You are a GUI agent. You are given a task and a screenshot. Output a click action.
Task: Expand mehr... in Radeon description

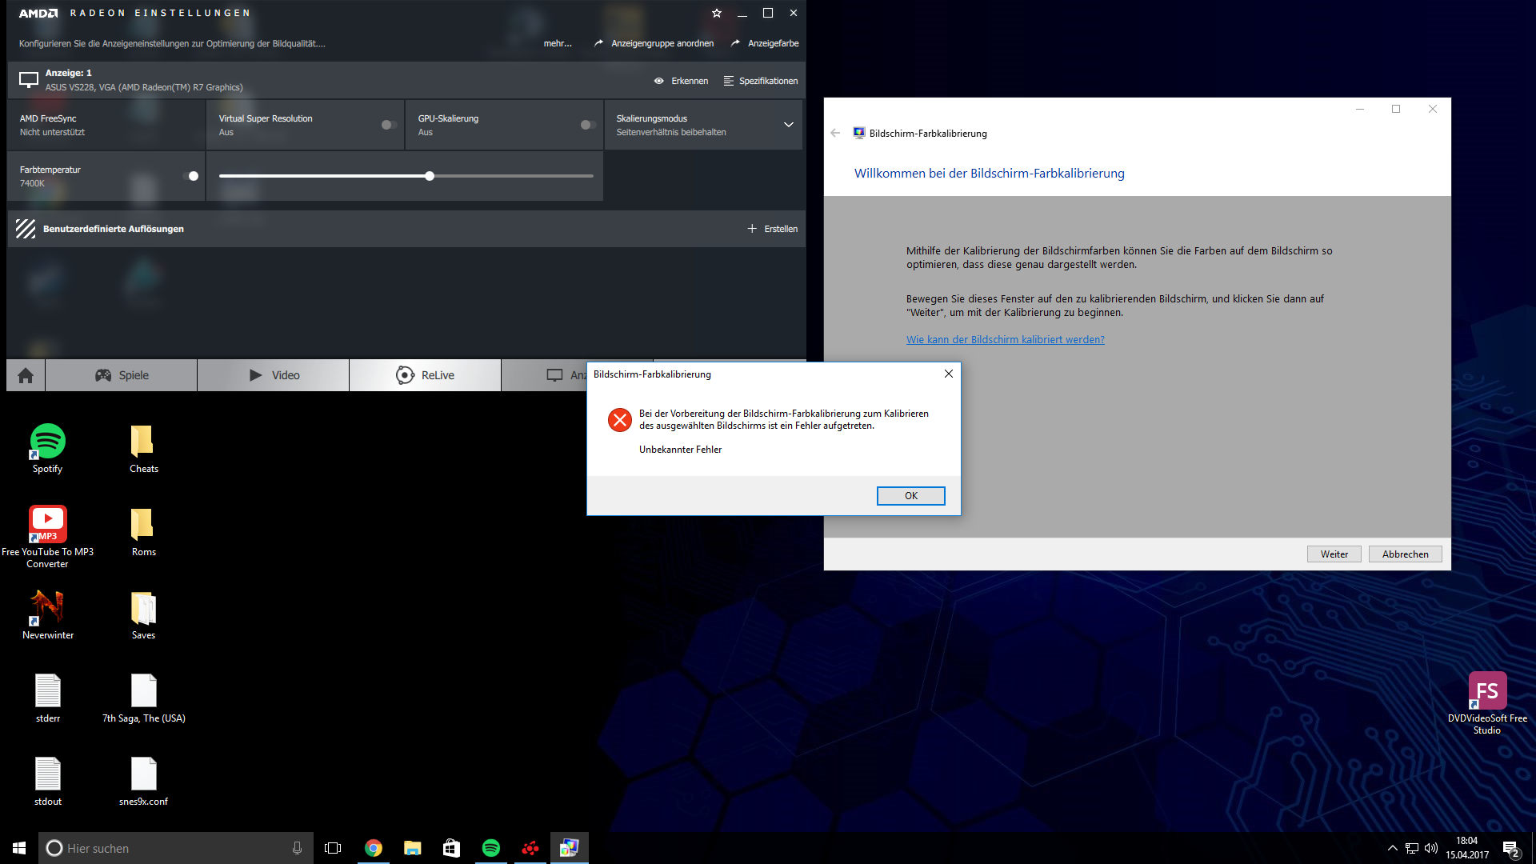pyautogui.click(x=558, y=43)
